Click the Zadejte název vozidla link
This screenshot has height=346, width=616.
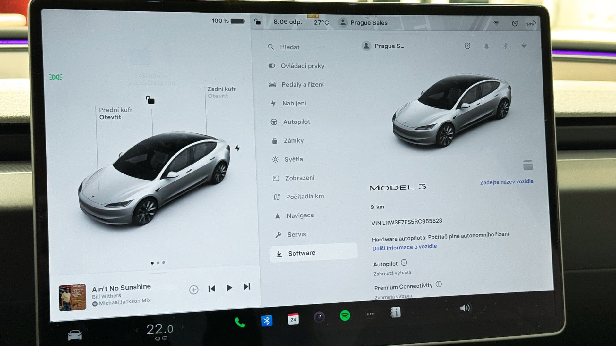click(x=506, y=181)
